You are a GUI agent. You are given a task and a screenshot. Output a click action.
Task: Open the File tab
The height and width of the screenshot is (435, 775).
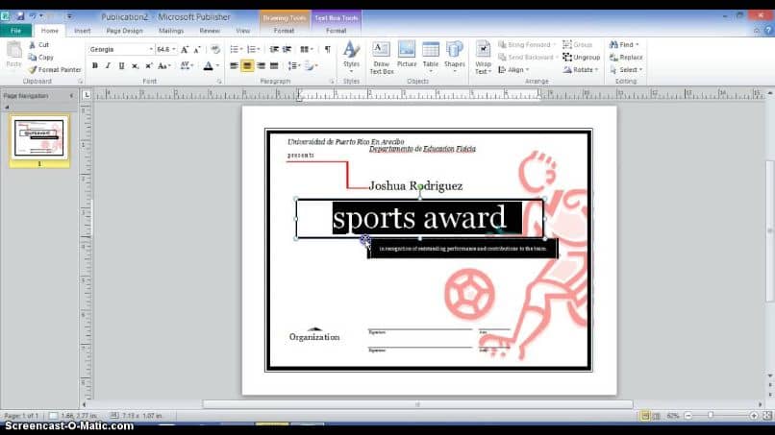pos(15,31)
